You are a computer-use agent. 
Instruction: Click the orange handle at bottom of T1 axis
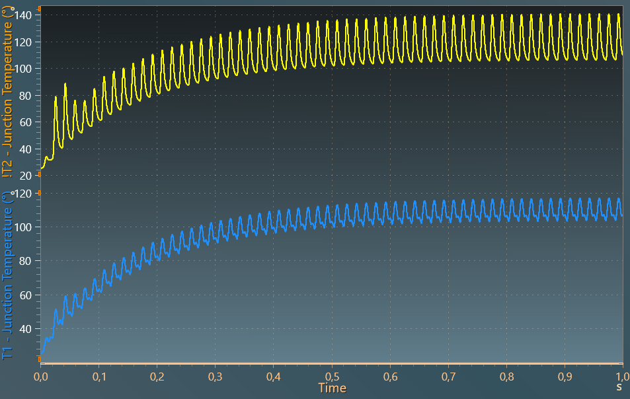[x=40, y=359]
